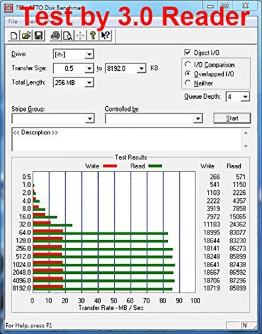
Task: Expand the Stripe Group dropdown
Action: pos(89,118)
